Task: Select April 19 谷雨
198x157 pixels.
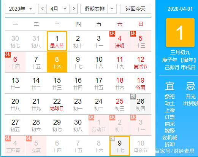Action: click(x=141, y=83)
